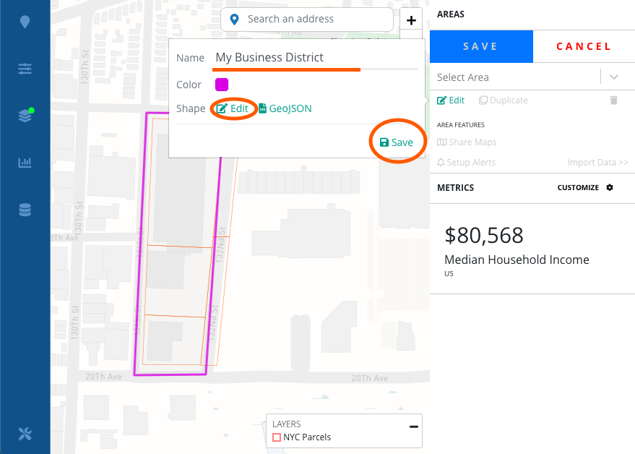Viewport: 635px width, 454px height.
Task: Click the Search an address field
Action: coord(306,19)
